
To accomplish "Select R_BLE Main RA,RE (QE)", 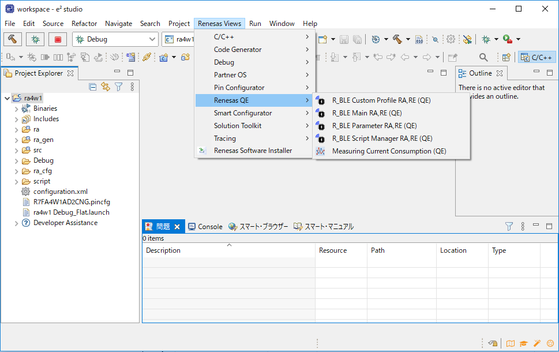I will 392,113.
